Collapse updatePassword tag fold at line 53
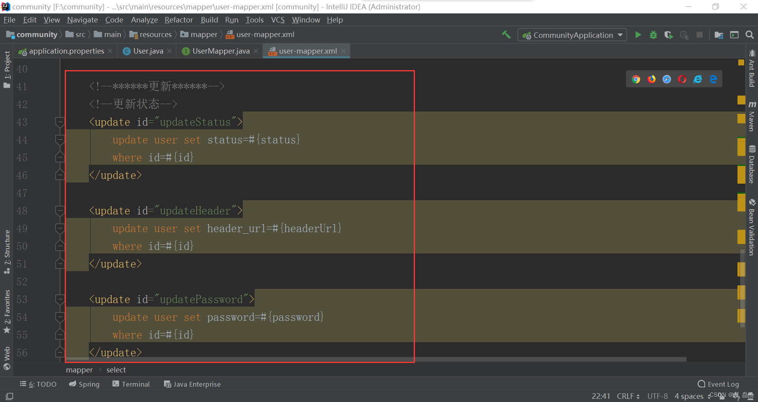Screen dimensions: 758x402 point(60,300)
